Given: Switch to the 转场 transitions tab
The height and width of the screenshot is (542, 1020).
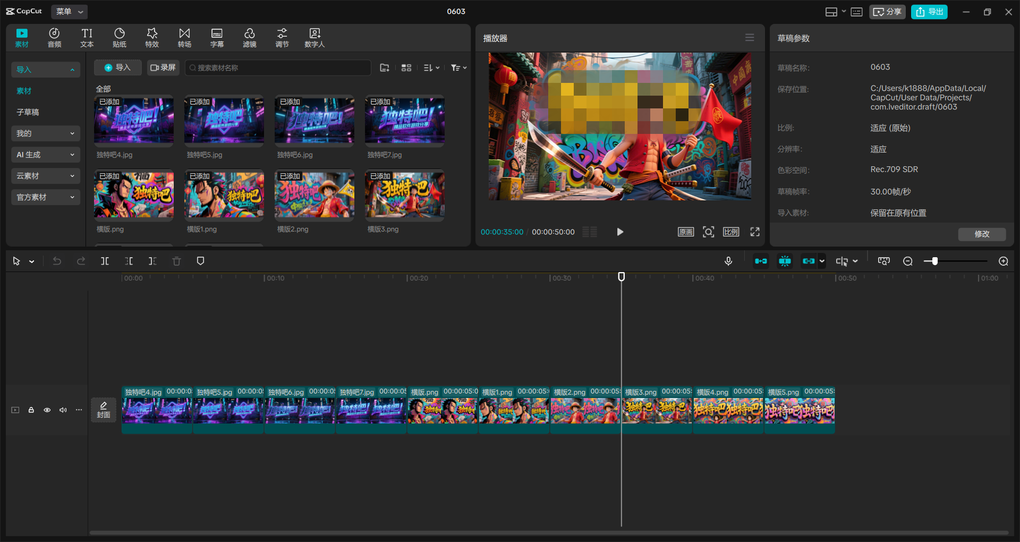Looking at the screenshot, I should (184, 38).
